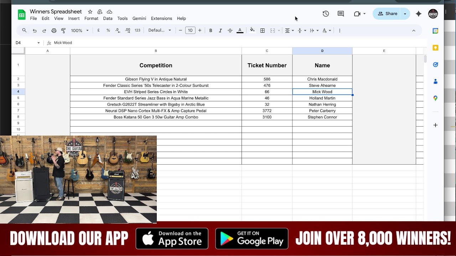456x256 pixels.
Task: Toggle italic formatting
Action: coord(220,31)
